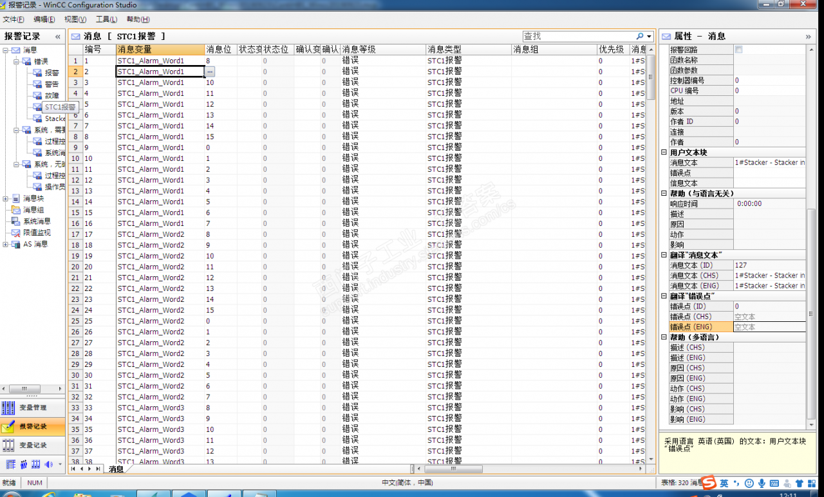Select the 消息类型 column header
The height and width of the screenshot is (497, 824).
tap(468, 50)
